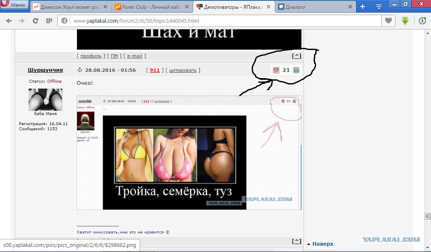Click the thumbs-down rating icon
This screenshot has height=252, width=431.
(x=276, y=70)
